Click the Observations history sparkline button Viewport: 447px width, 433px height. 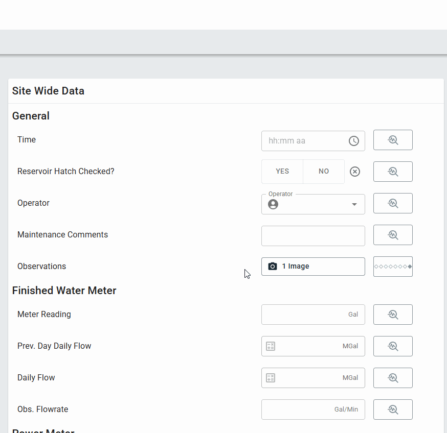[x=393, y=267]
